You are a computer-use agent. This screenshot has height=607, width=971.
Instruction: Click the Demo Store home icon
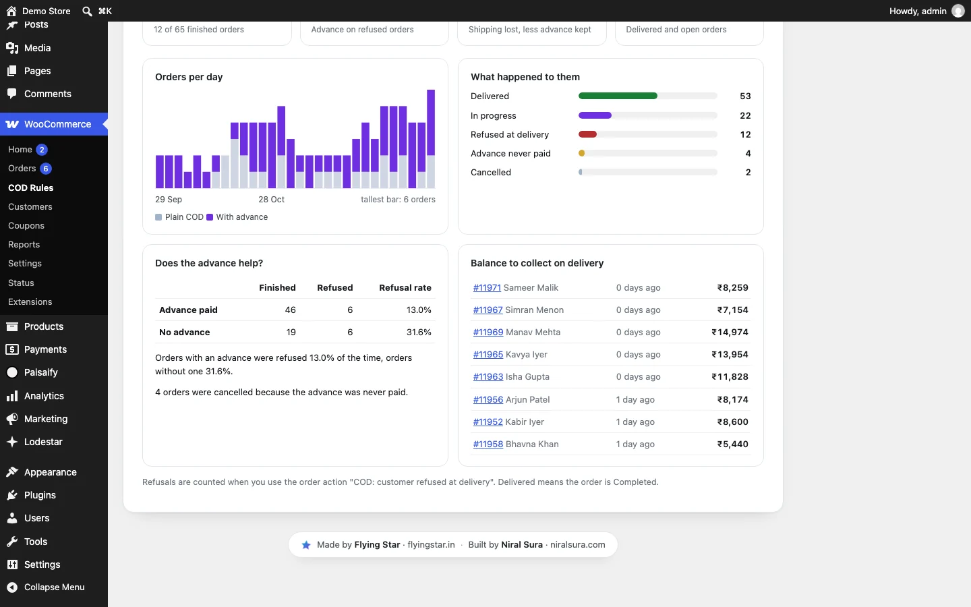click(11, 11)
